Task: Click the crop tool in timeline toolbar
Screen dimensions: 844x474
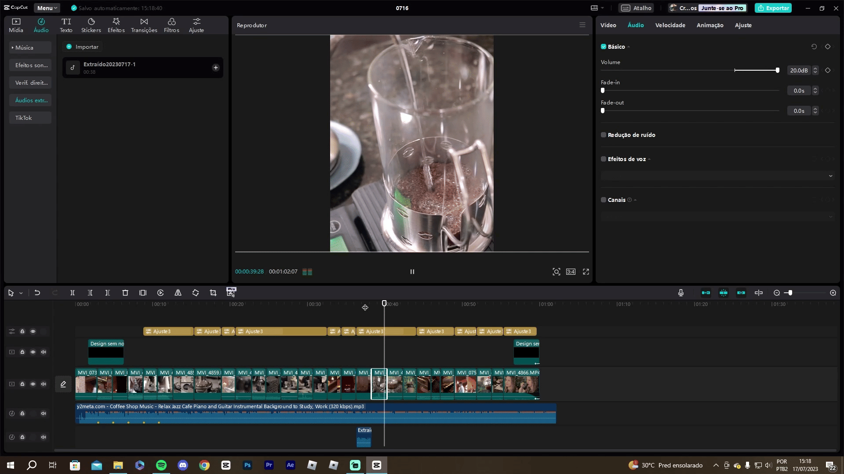Action: point(213,293)
